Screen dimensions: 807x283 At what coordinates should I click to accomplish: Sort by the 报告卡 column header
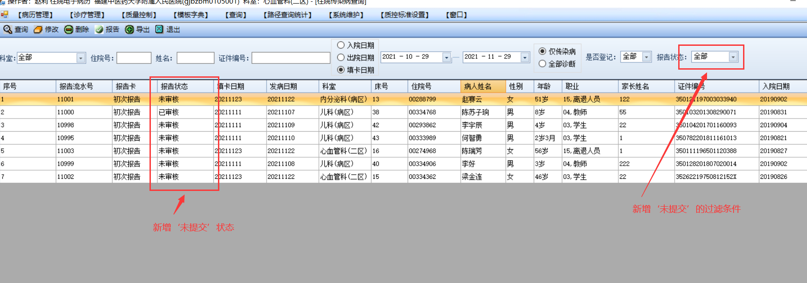coord(135,86)
